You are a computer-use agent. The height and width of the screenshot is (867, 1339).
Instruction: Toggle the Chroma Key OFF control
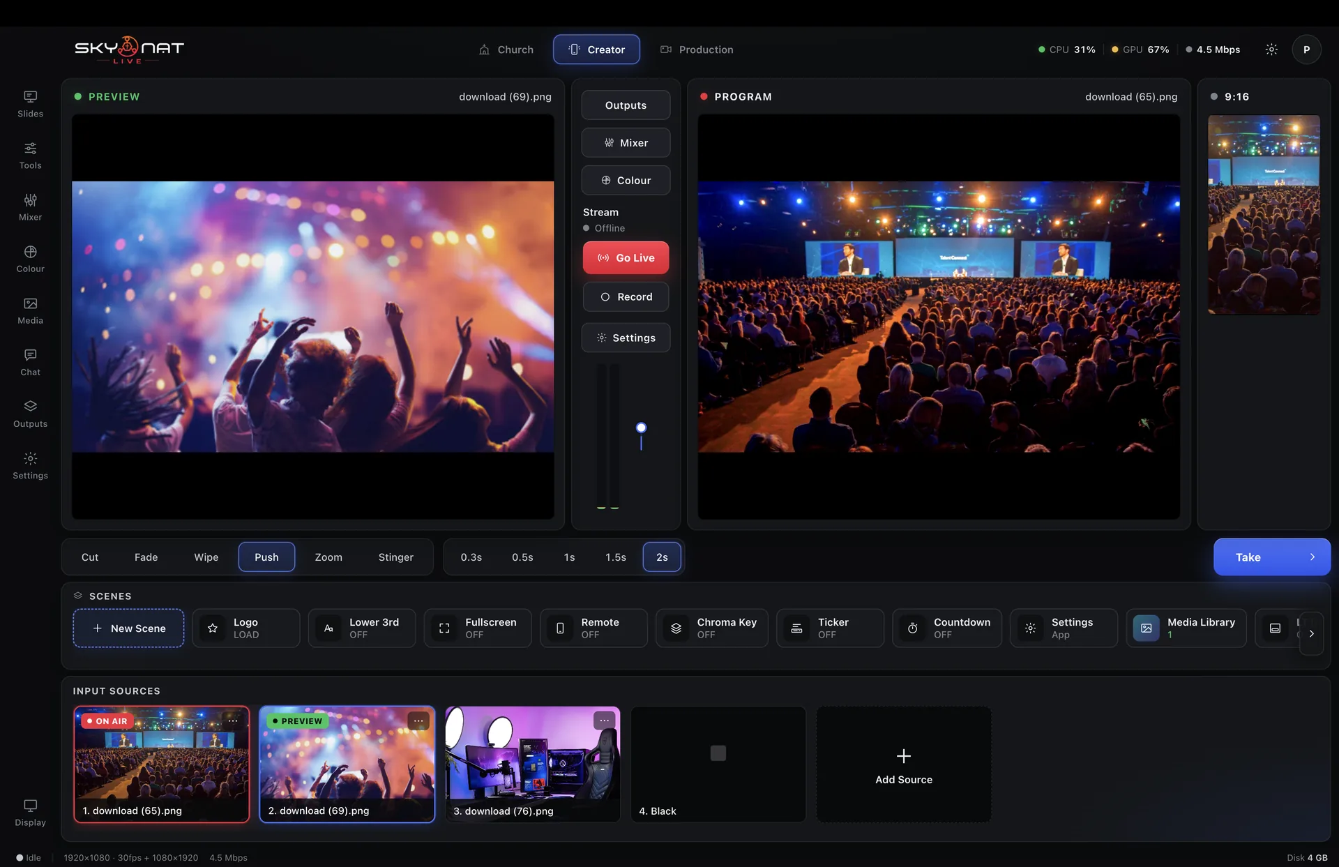pos(711,628)
